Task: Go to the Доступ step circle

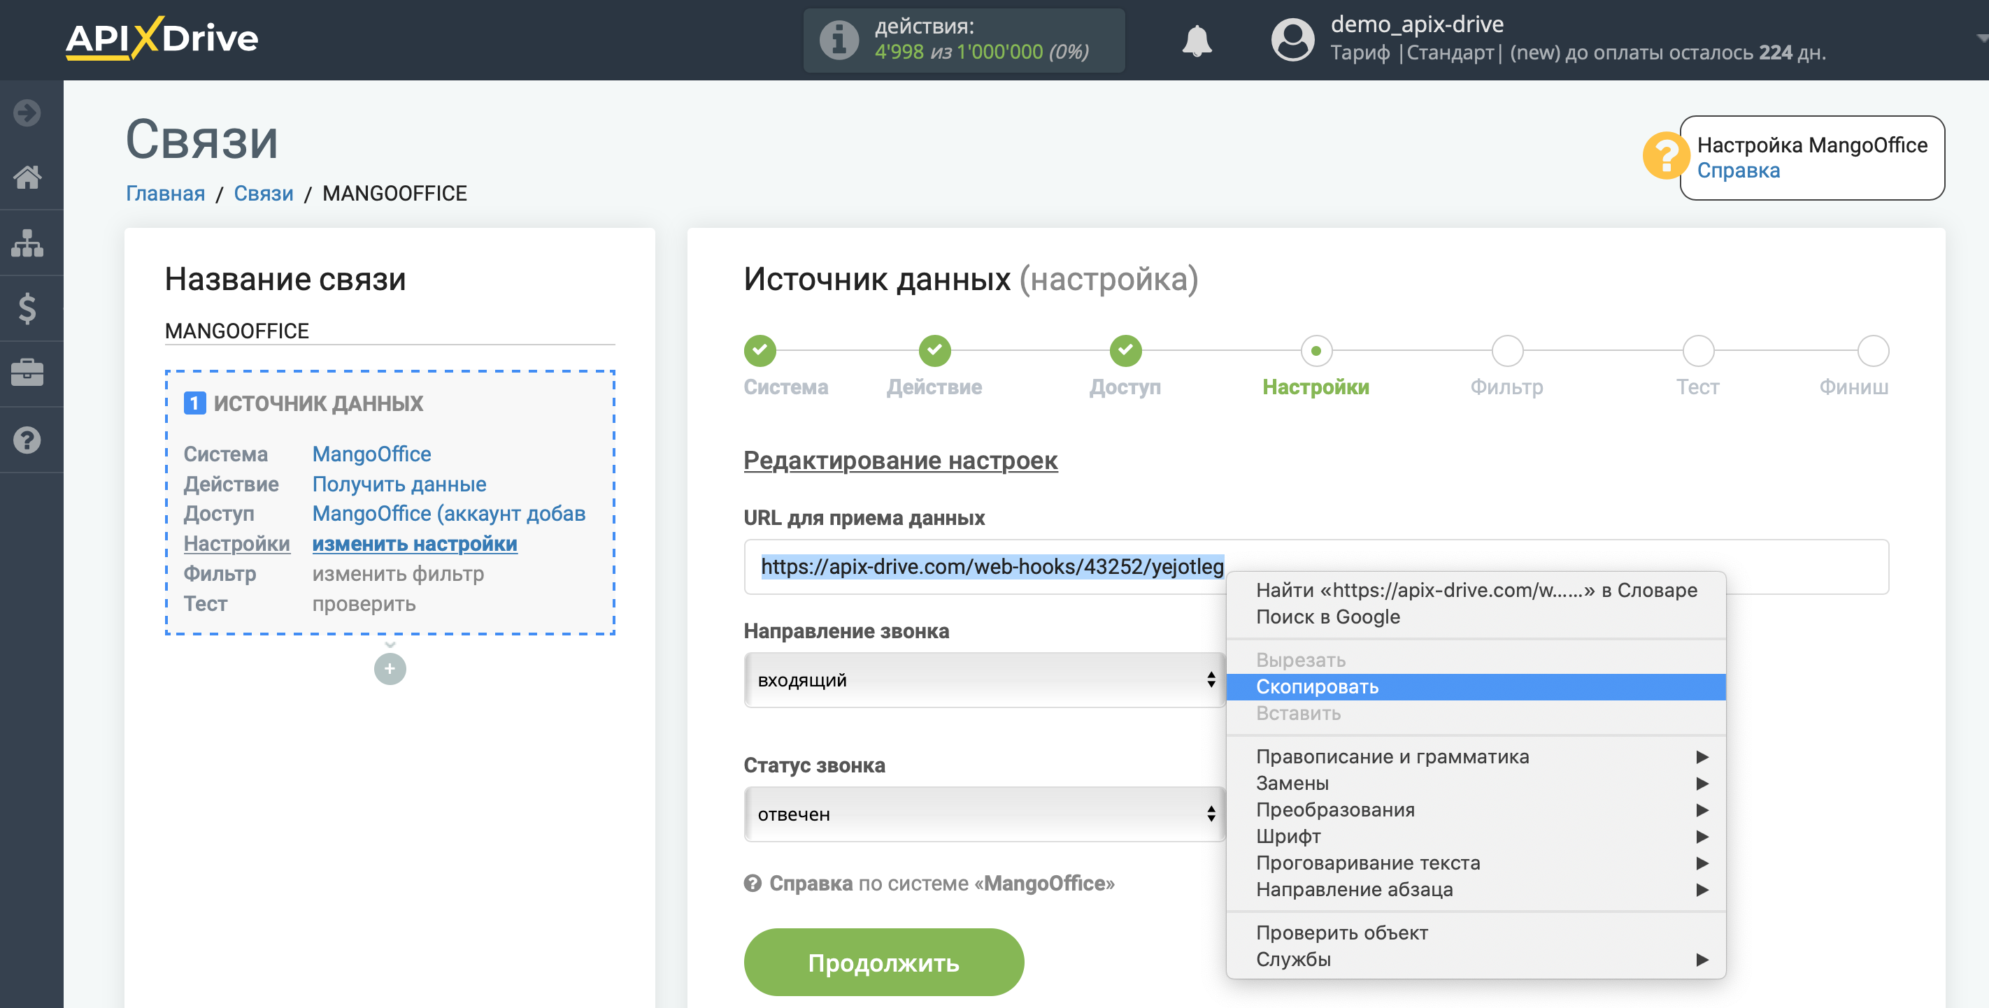Action: 1125,350
